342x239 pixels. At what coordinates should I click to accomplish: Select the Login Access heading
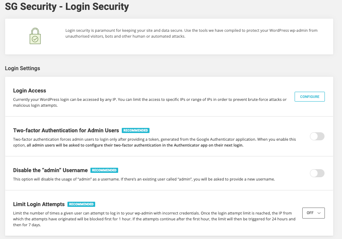30,91
